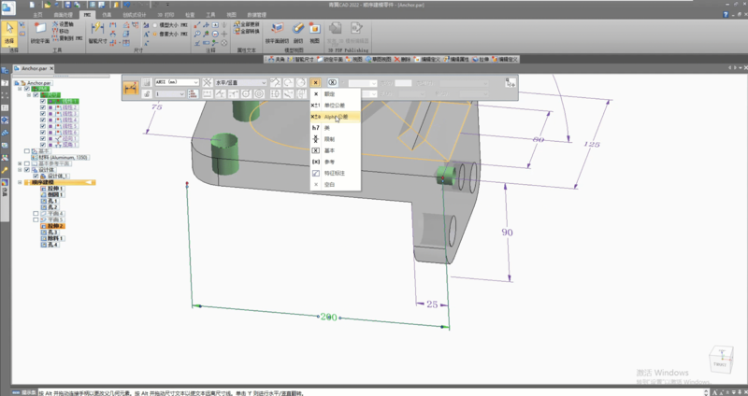Select the 拉伸 2 feature in tree
748x396 pixels.
click(x=56, y=226)
